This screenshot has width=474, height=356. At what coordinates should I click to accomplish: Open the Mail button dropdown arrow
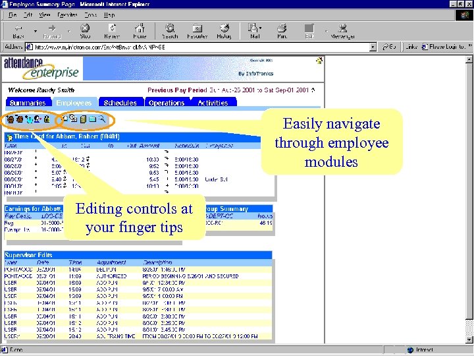(260, 28)
